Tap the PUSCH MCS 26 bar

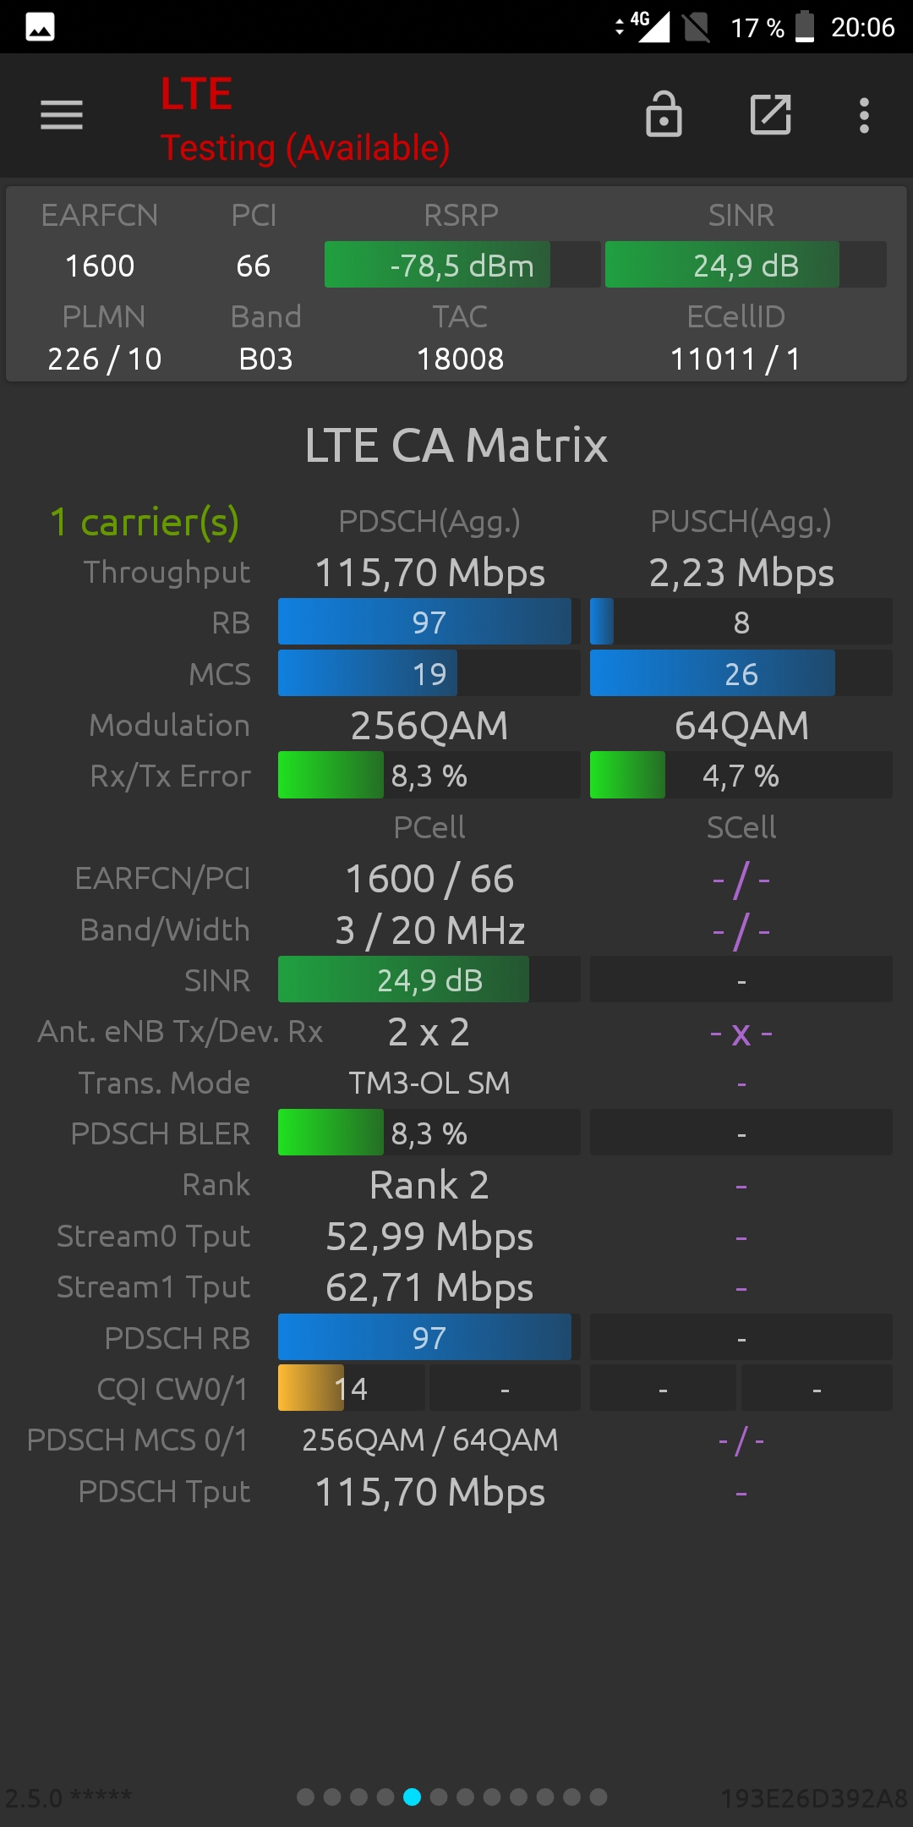741,673
